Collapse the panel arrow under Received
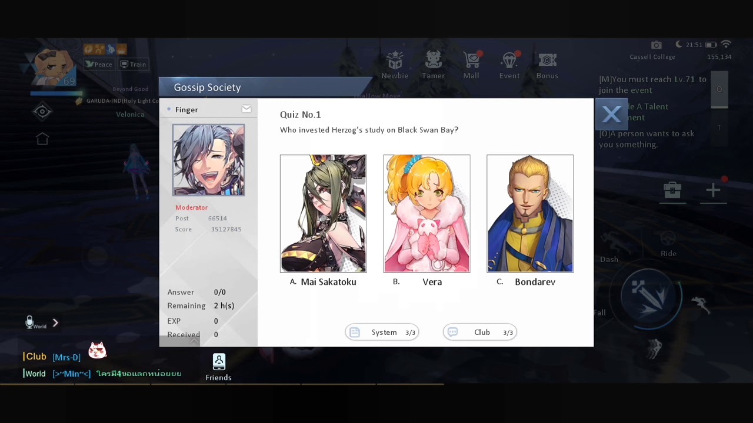 (193, 341)
